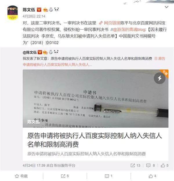This screenshot has height=181, width=174.
Task: Repost this post with count 5
Action: tap(65, 176)
